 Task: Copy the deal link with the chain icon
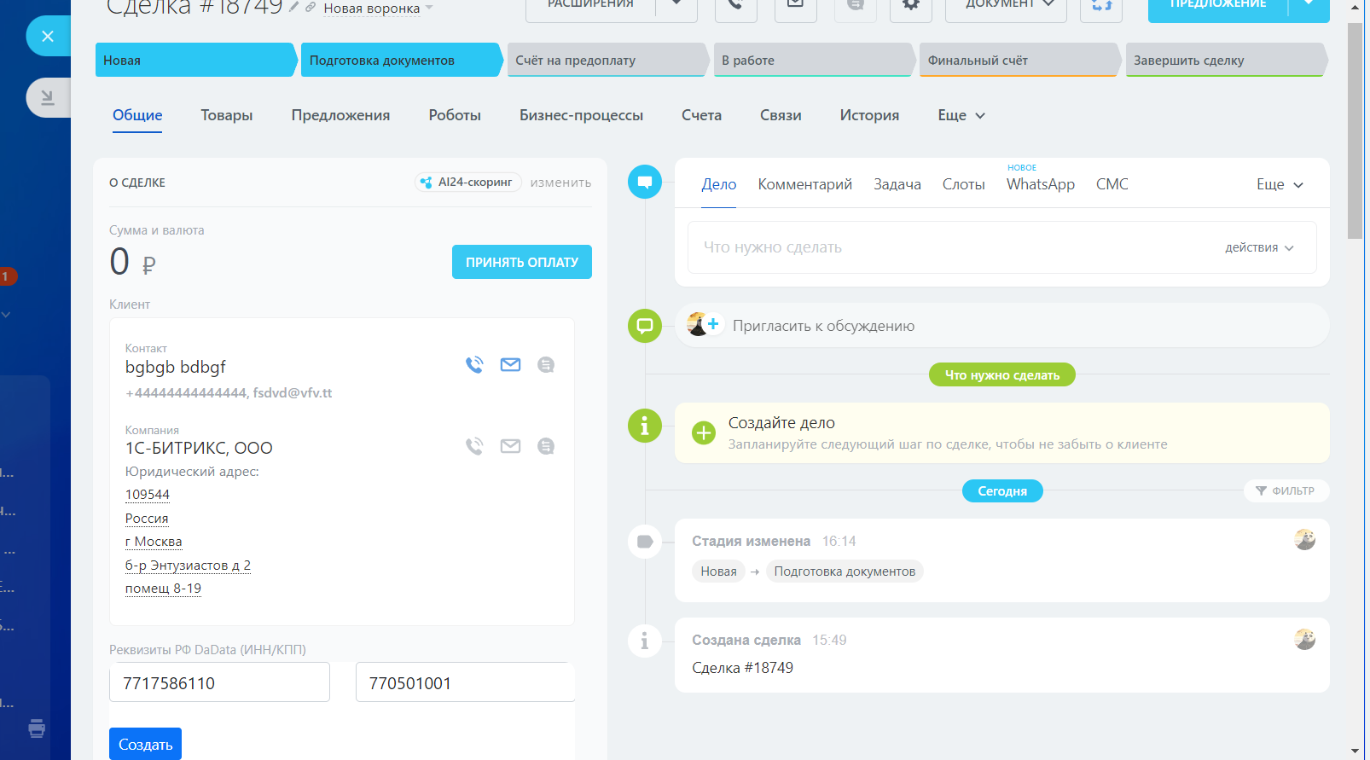311,7
